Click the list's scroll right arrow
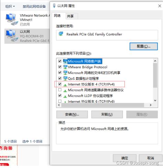The width and height of the screenshot is (163, 168). [151, 105]
